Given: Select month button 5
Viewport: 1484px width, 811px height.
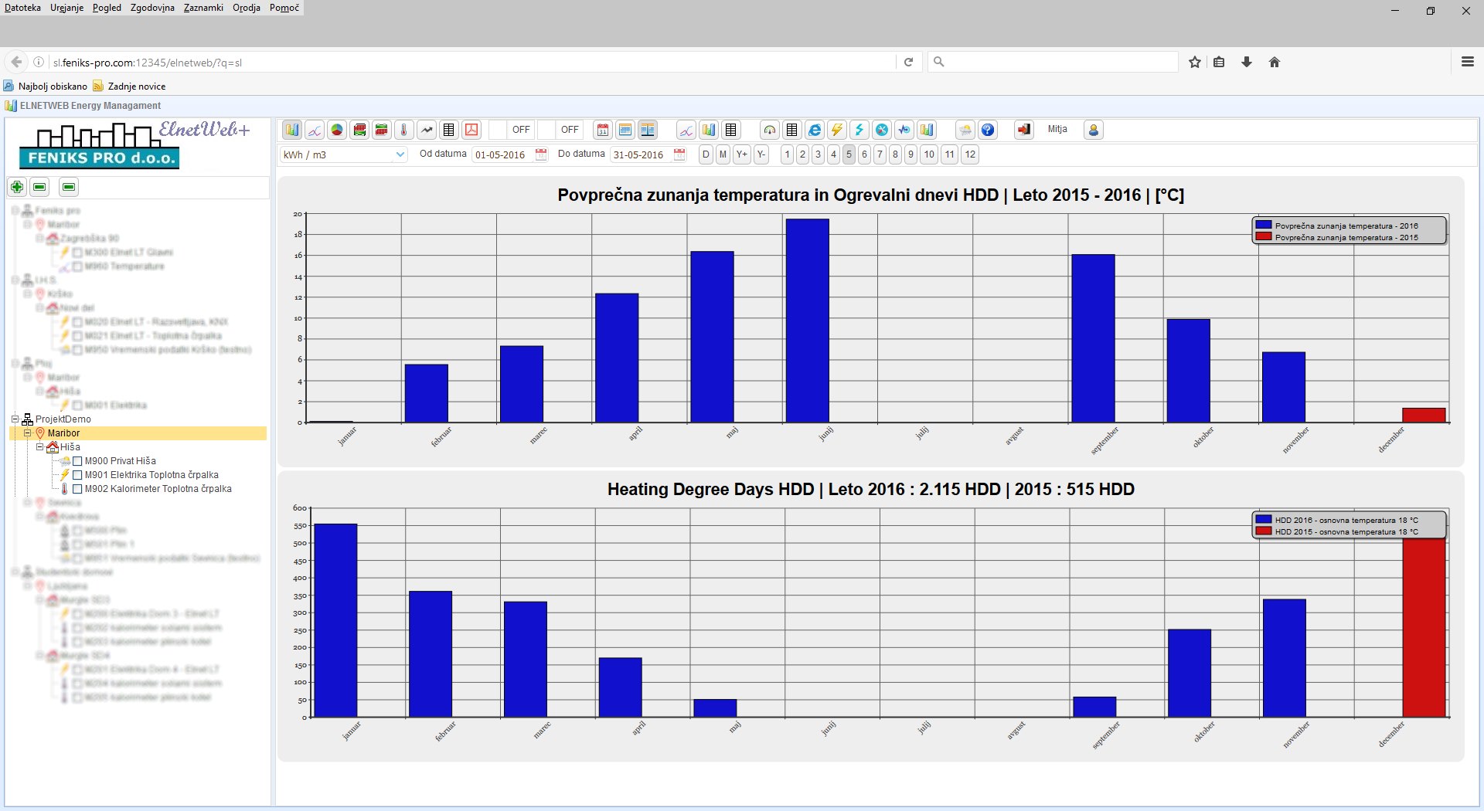Looking at the screenshot, I should [x=849, y=154].
